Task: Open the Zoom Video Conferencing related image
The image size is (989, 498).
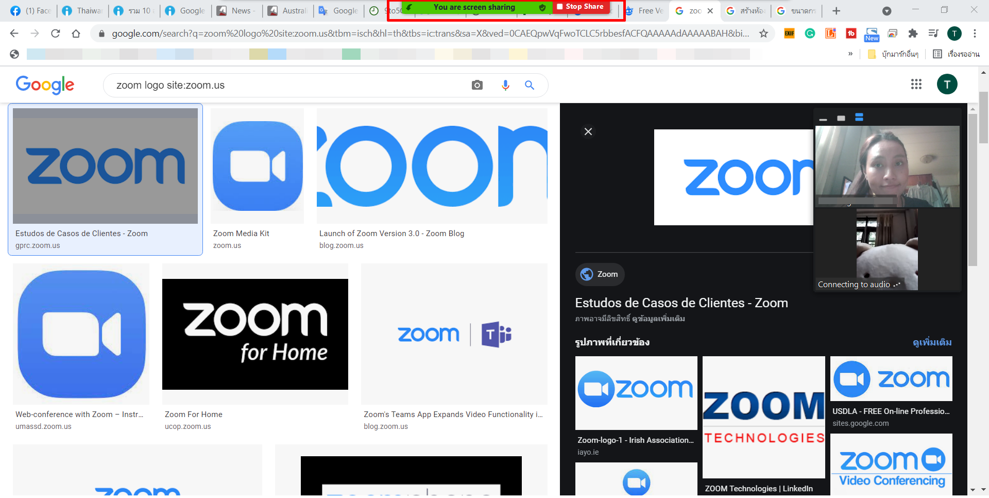Action: (x=891, y=466)
